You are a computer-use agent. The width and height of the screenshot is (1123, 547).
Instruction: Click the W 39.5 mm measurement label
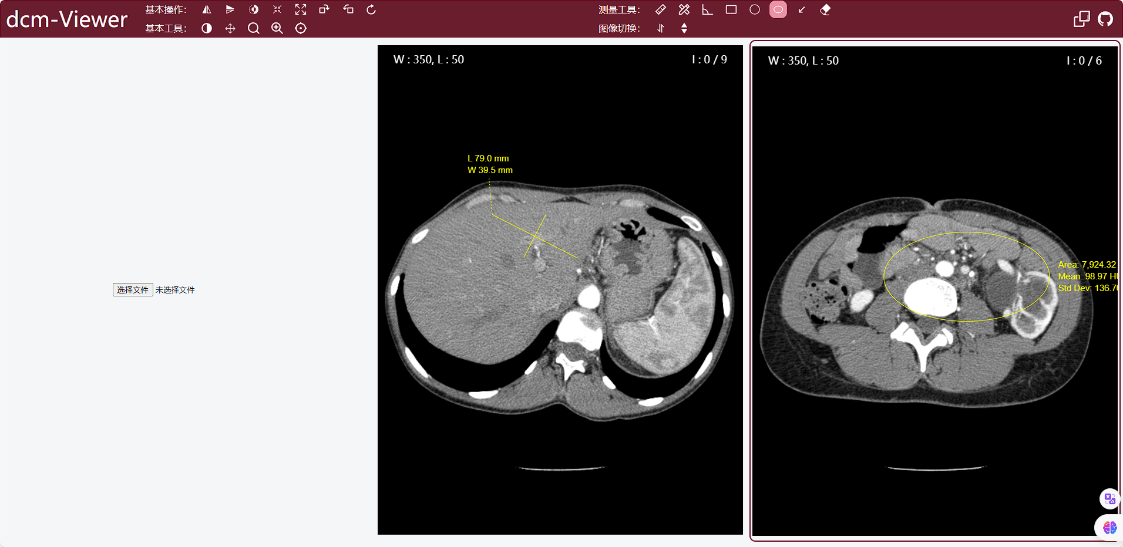490,170
